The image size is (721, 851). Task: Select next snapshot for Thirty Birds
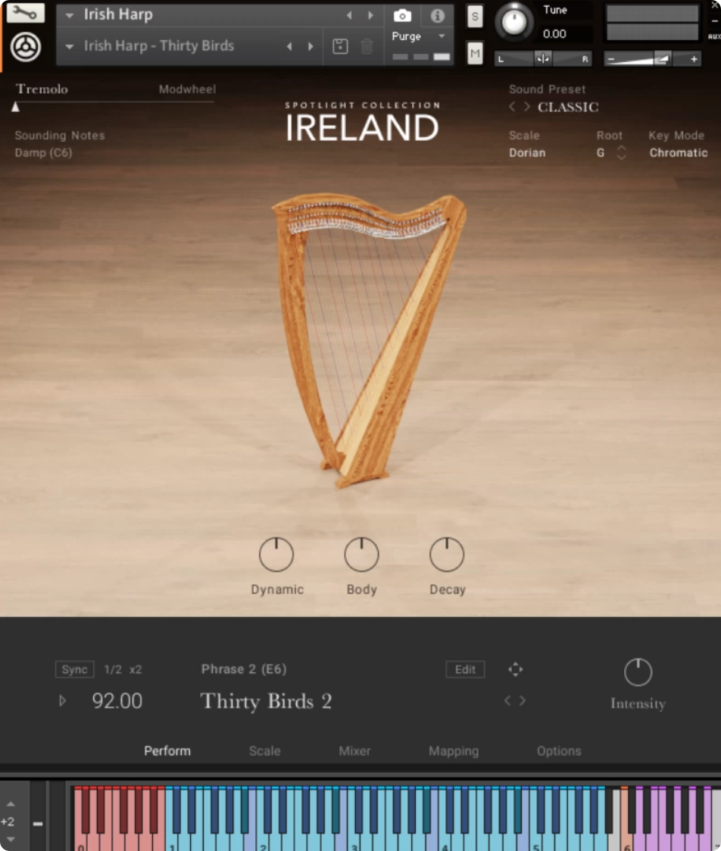(x=311, y=47)
